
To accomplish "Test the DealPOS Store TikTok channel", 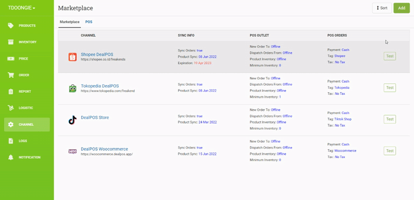I will tap(390, 119).
